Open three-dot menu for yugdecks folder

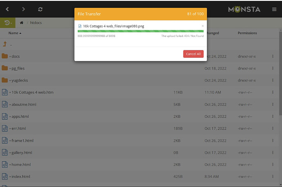[x=273, y=80]
